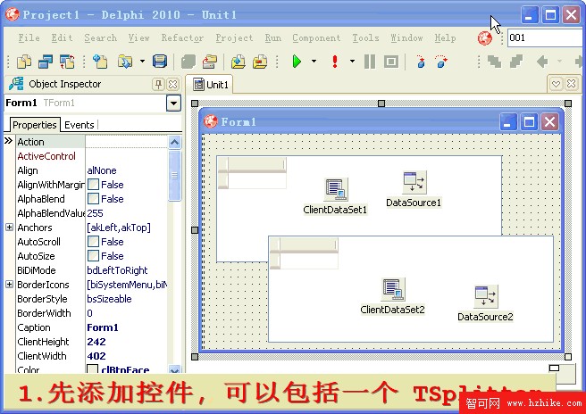Toggle the AutoSize checkbox

click(93, 256)
